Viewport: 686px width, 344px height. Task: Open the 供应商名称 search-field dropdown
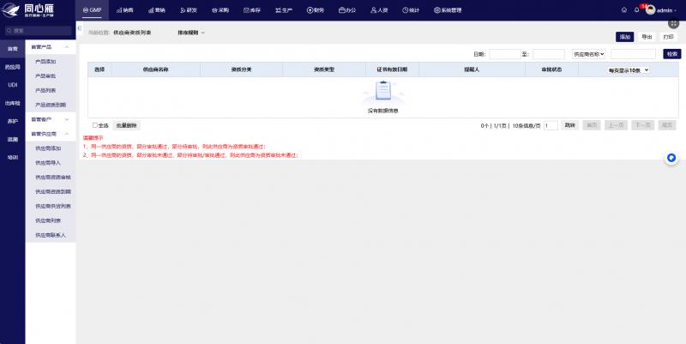[x=589, y=54]
